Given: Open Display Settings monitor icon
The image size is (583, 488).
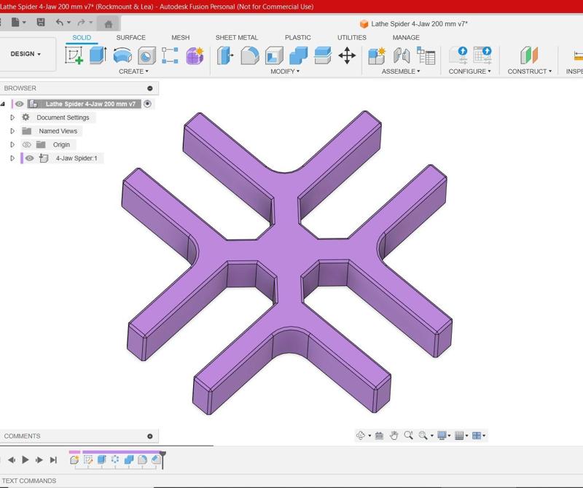Looking at the screenshot, I should [x=442, y=435].
